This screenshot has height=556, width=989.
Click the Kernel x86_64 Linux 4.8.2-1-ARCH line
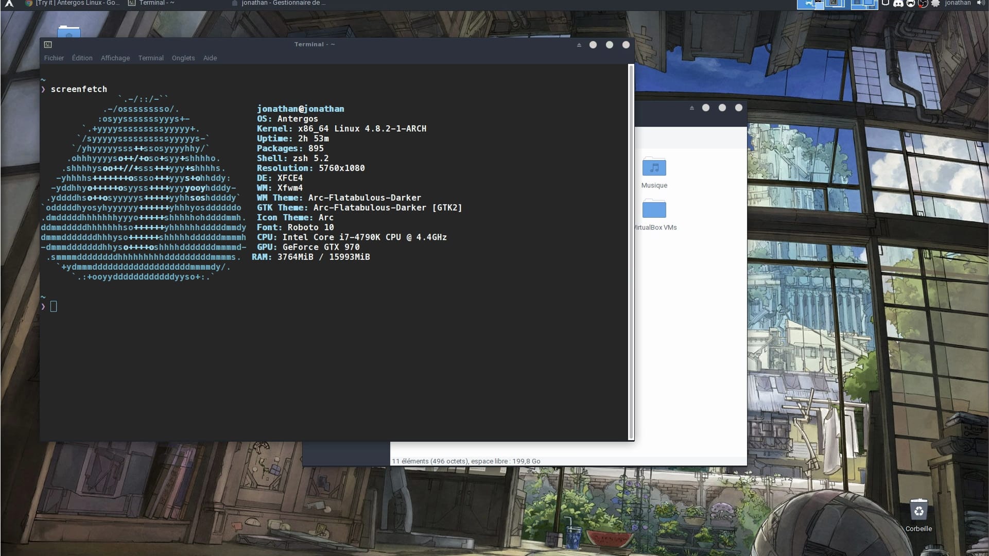point(341,129)
